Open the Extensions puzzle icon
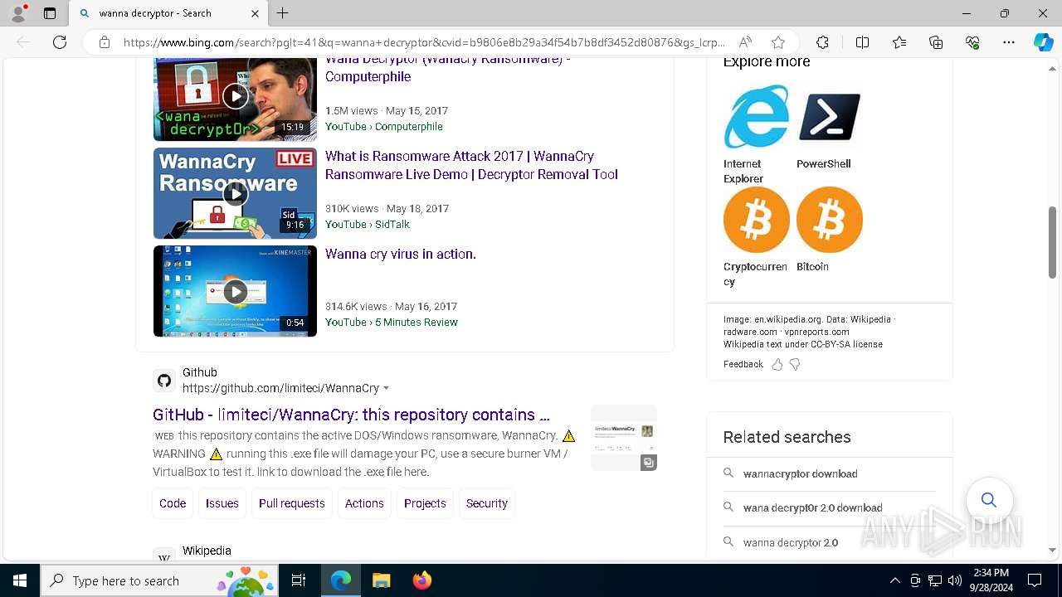1062x597 pixels. (822, 42)
